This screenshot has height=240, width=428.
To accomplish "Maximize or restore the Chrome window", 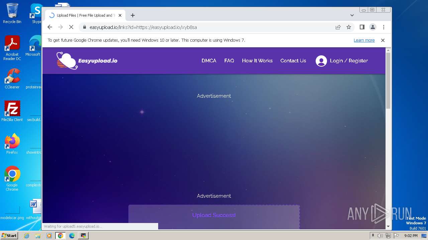I will point(372,10).
